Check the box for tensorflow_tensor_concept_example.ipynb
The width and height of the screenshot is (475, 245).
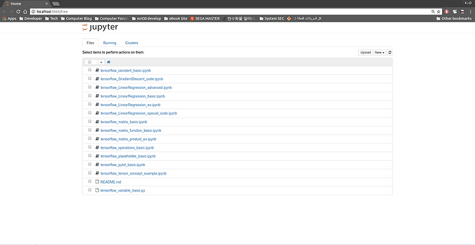pyautogui.click(x=90, y=173)
